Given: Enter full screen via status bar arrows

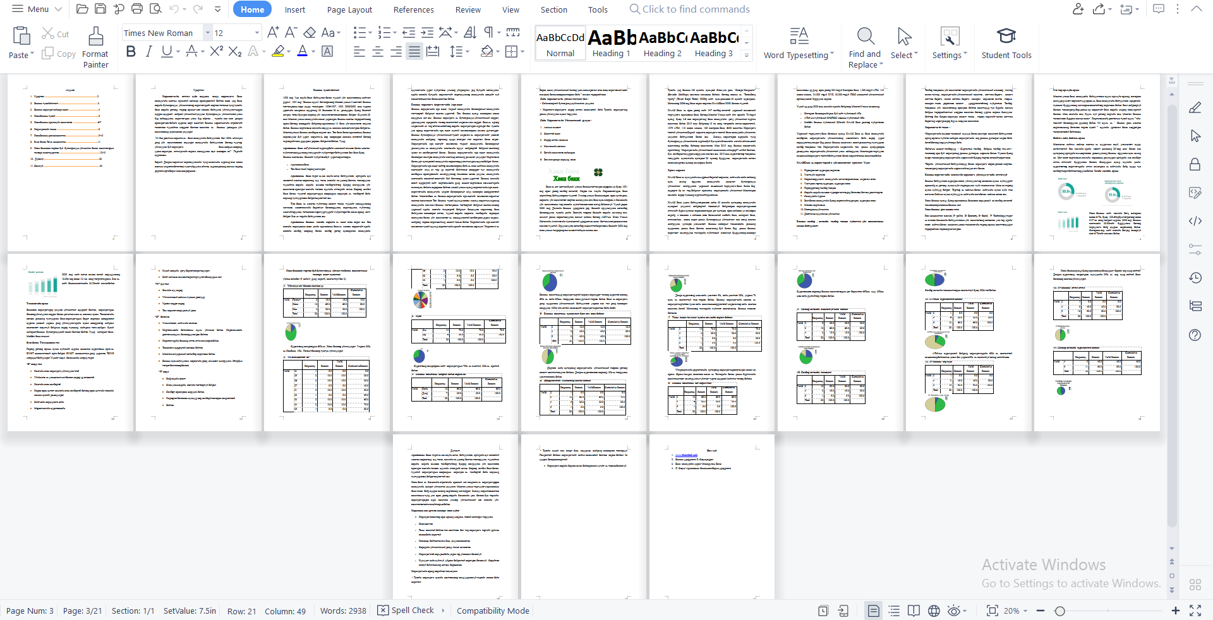Looking at the screenshot, I should 1195,611.
